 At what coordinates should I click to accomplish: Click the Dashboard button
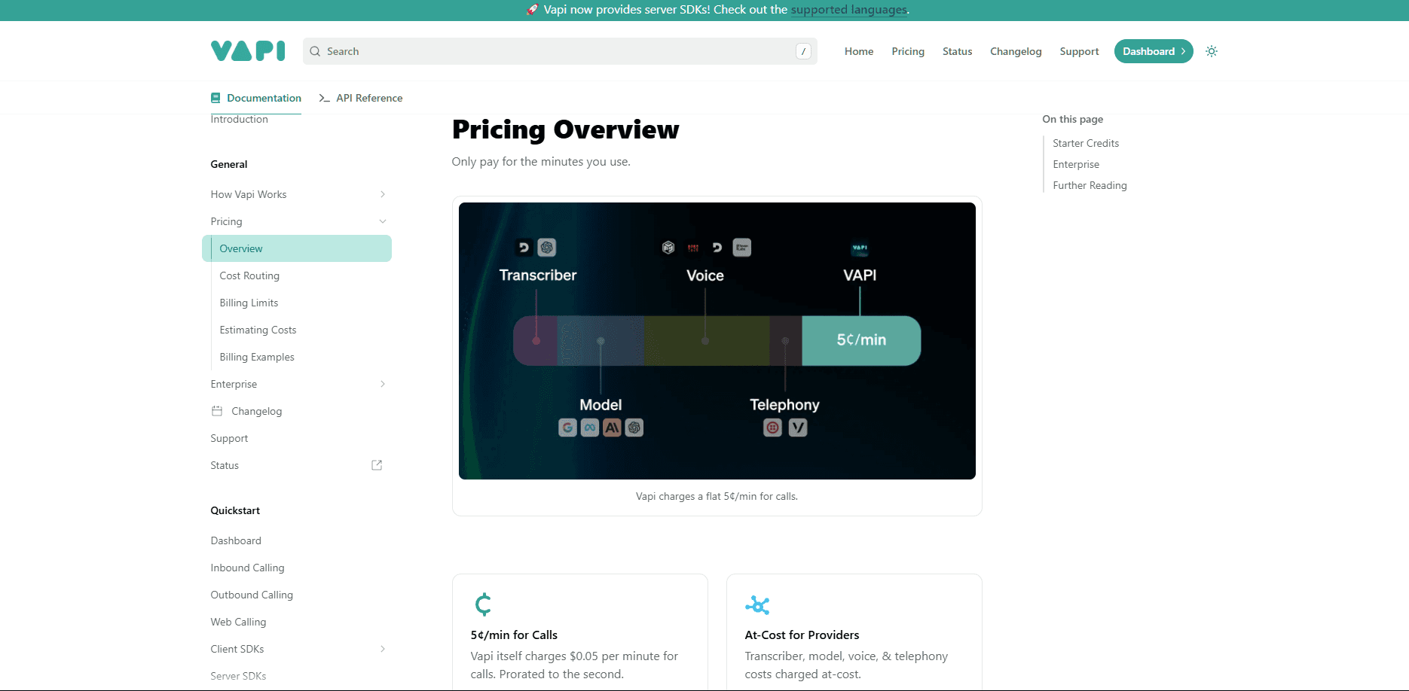click(x=1154, y=51)
